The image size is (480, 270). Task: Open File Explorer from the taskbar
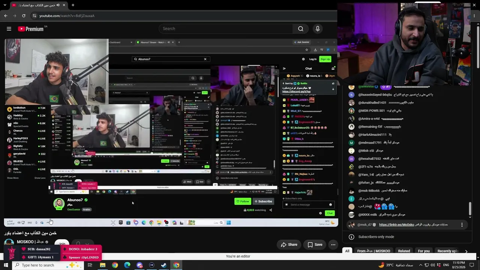point(102,265)
